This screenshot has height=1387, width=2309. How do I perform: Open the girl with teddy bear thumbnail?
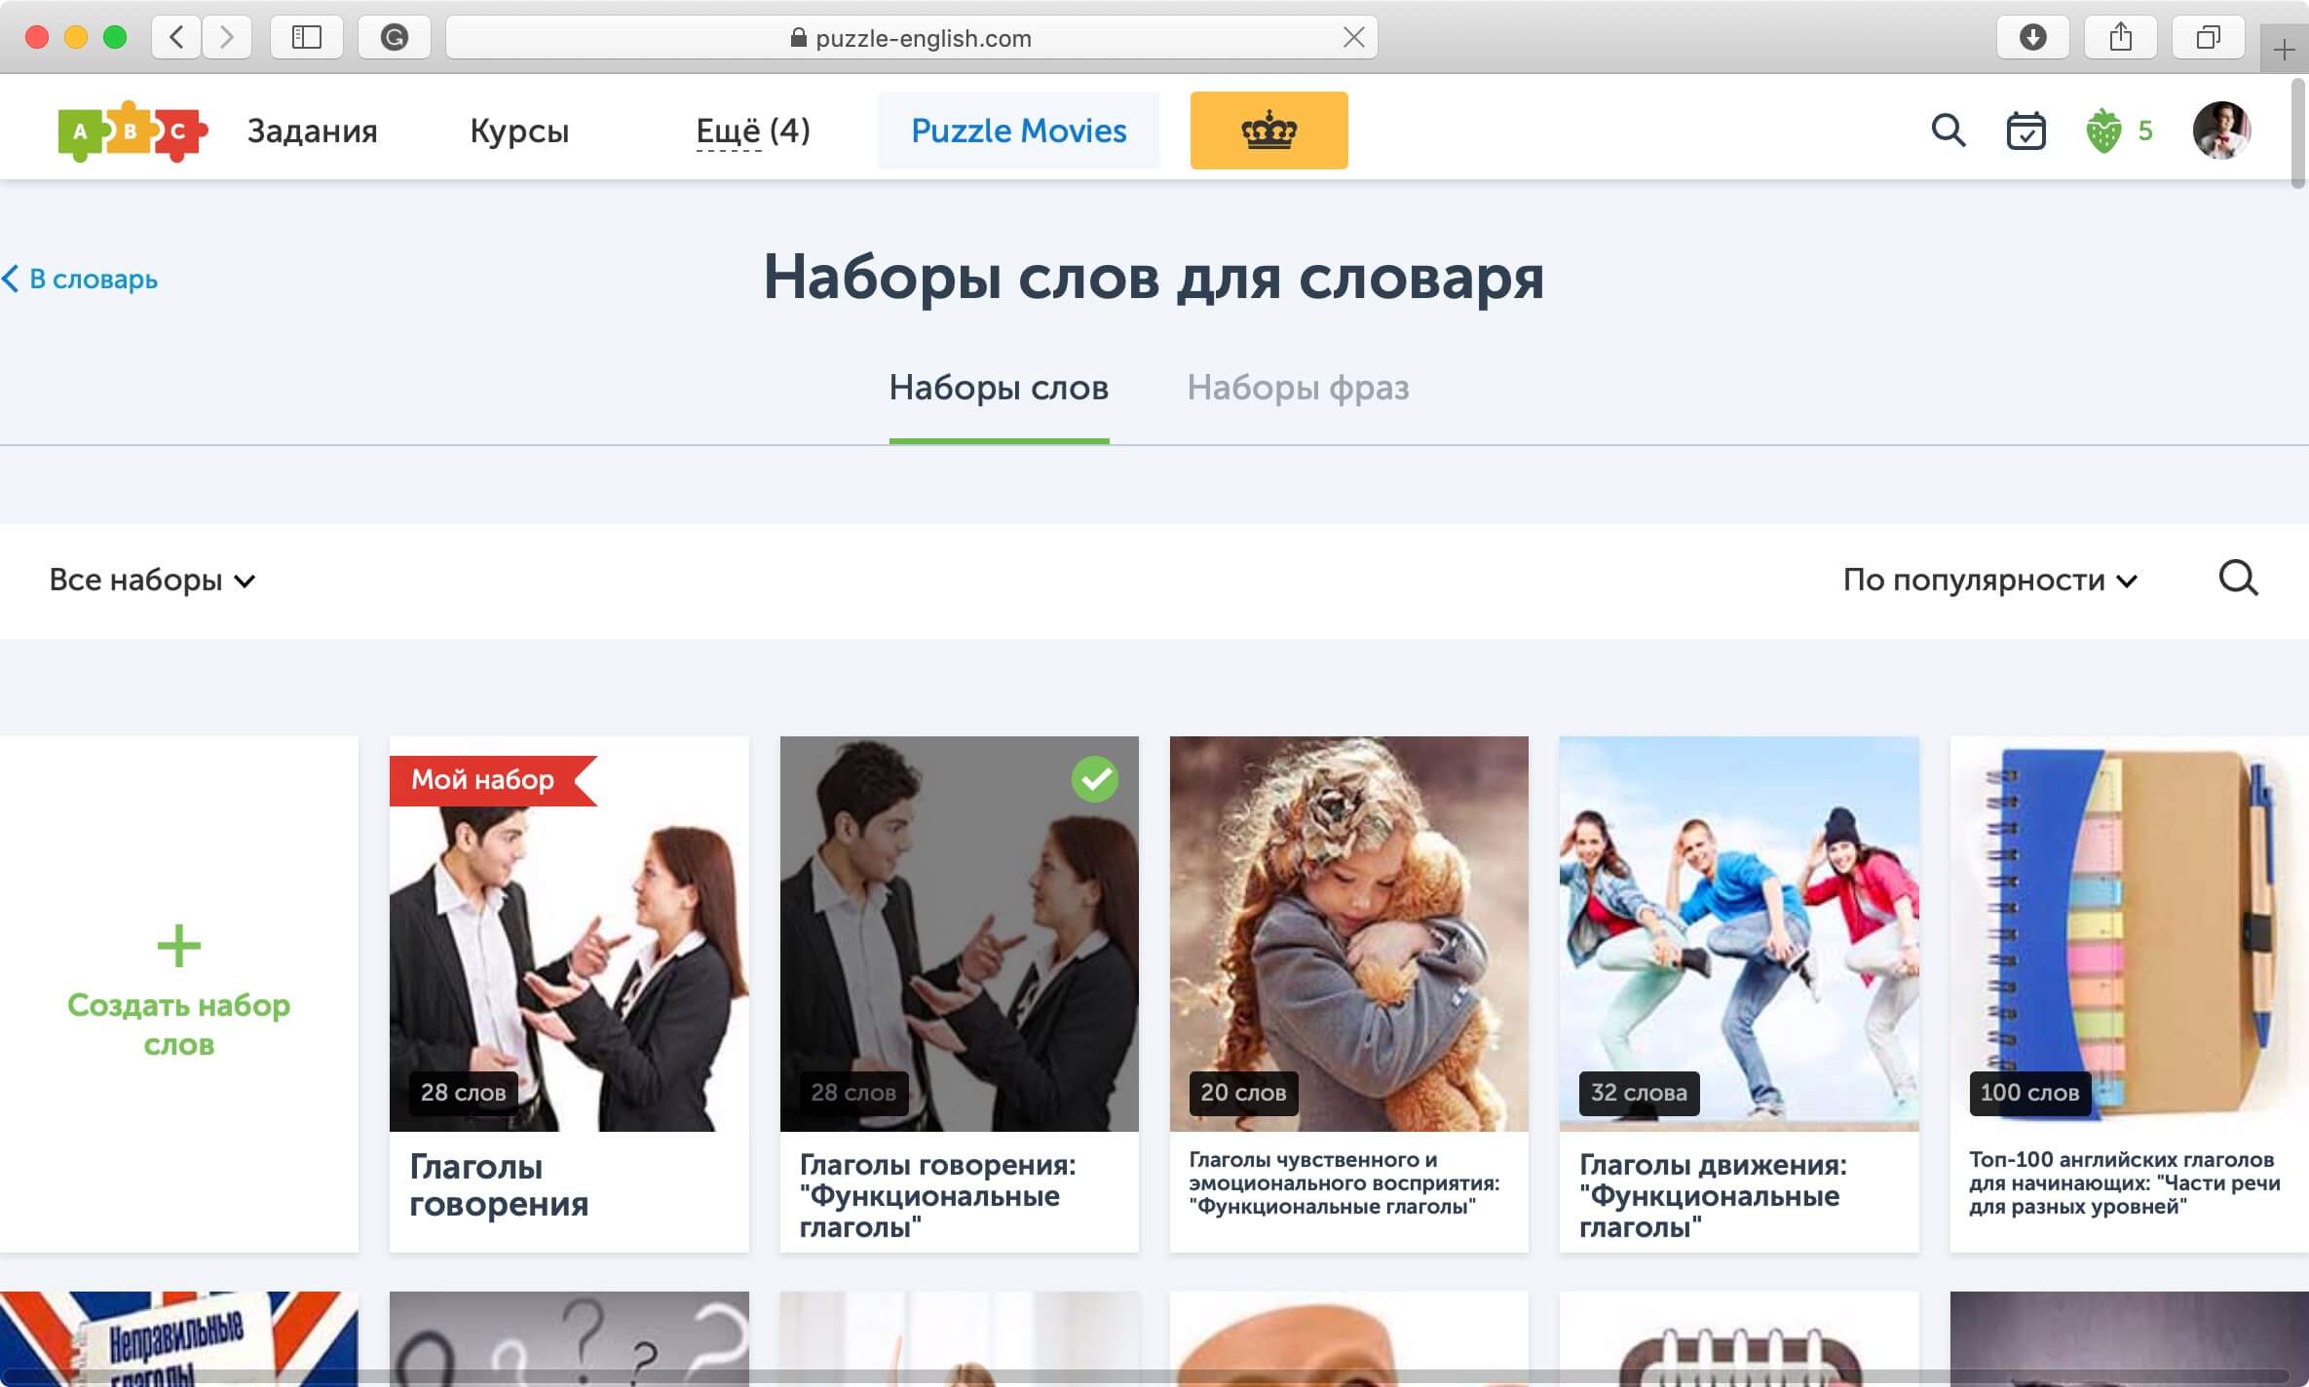(1348, 933)
